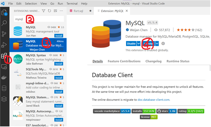
Task: Click the star rating (162) link
Action: (x=189, y=30)
